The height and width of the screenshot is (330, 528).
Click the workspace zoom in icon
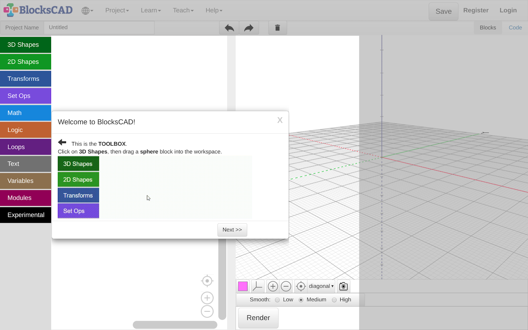coord(207,298)
